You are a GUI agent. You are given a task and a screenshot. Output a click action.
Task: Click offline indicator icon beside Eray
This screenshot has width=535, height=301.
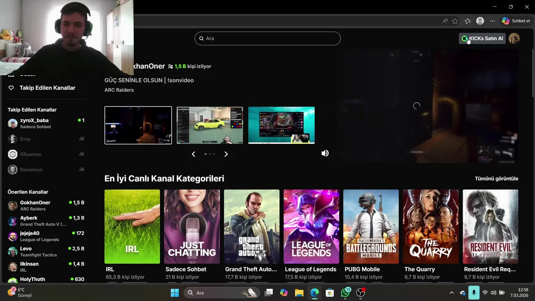point(82,139)
